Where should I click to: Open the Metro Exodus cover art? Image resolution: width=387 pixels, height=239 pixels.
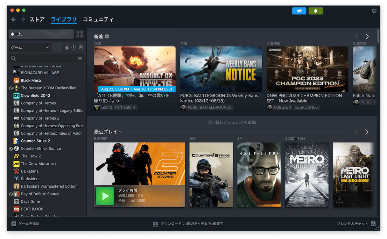[x=307, y=175]
